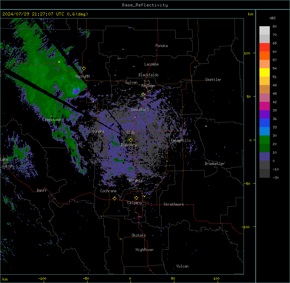Click the Lacombe city label
The image size is (290, 283).
[x=151, y=64]
